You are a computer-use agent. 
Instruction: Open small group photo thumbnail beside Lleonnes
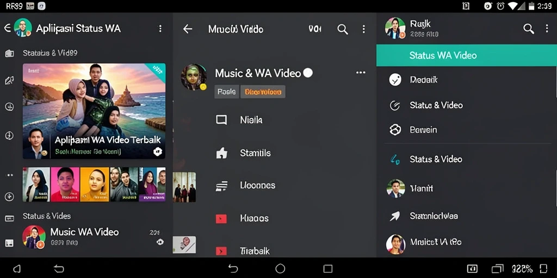(x=184, y=187)
